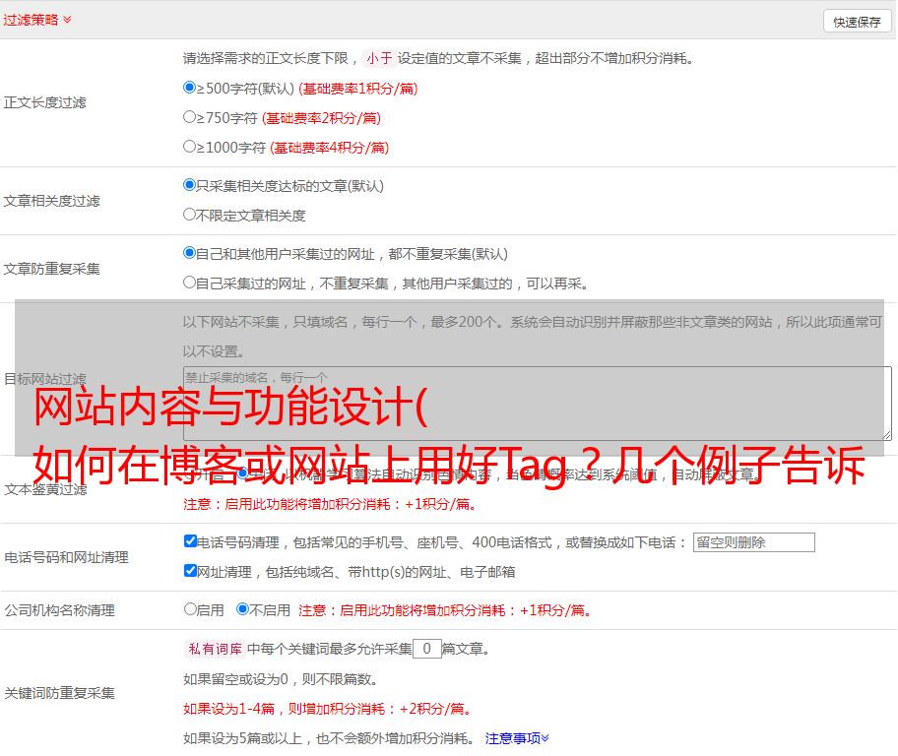Click the 基础费率2积分/篇 red text
The image size is (898, 756).
(x=321, y=118)
